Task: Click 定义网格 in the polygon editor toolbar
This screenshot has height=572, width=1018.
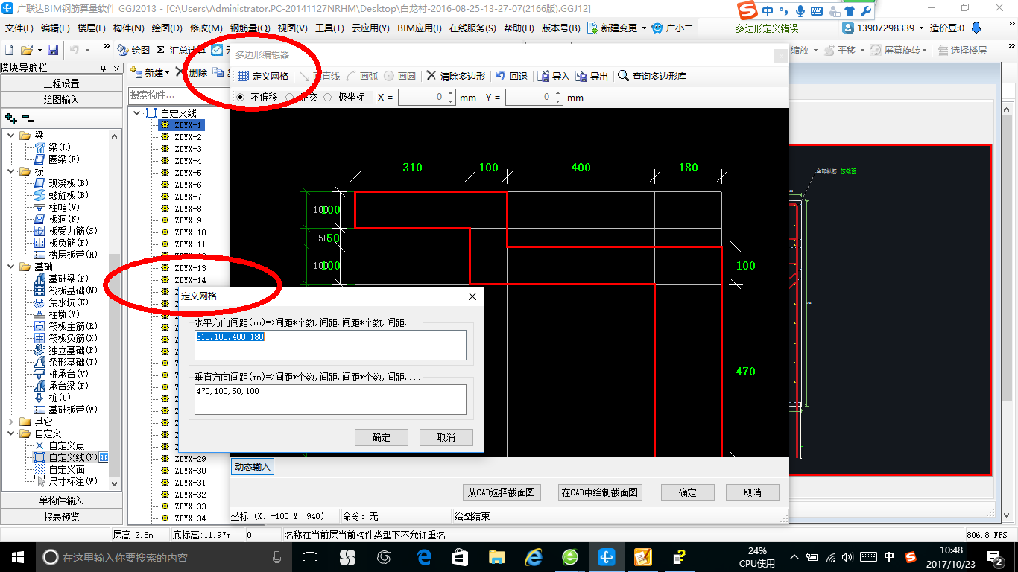Action: (x=263, y=76)
